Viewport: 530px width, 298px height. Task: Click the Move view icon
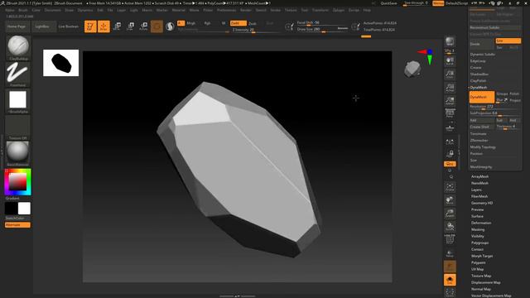[450, 200]
